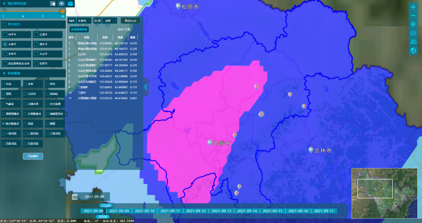Enable the 国道 factor checkbox
The width and height of the screenshot is (422, 223).
[47, 124]
